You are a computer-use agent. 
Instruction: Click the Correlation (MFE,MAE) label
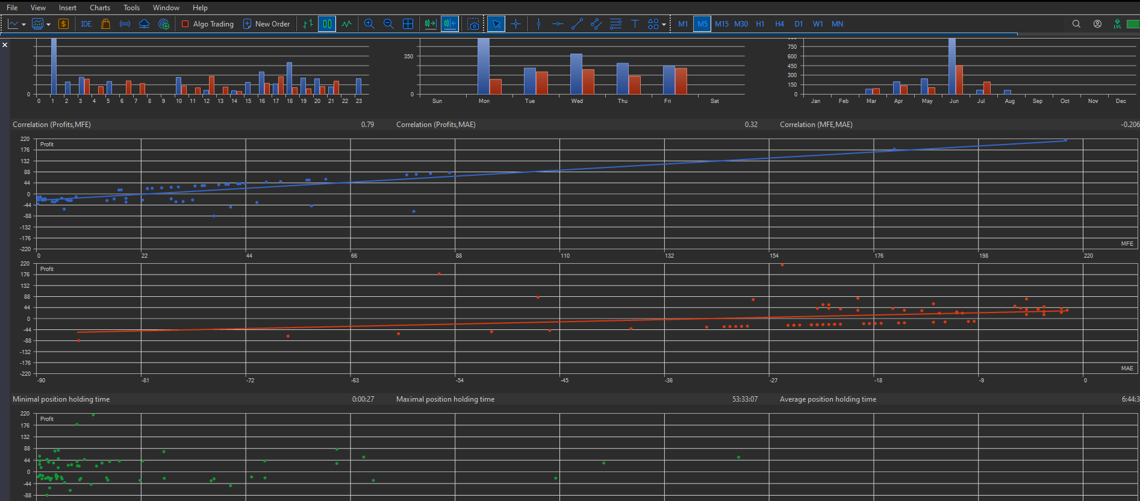coord(816,125)
